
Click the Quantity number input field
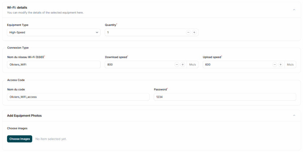(x=145, y=33)
